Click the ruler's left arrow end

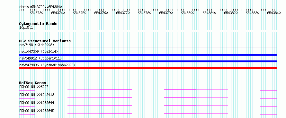20,10
